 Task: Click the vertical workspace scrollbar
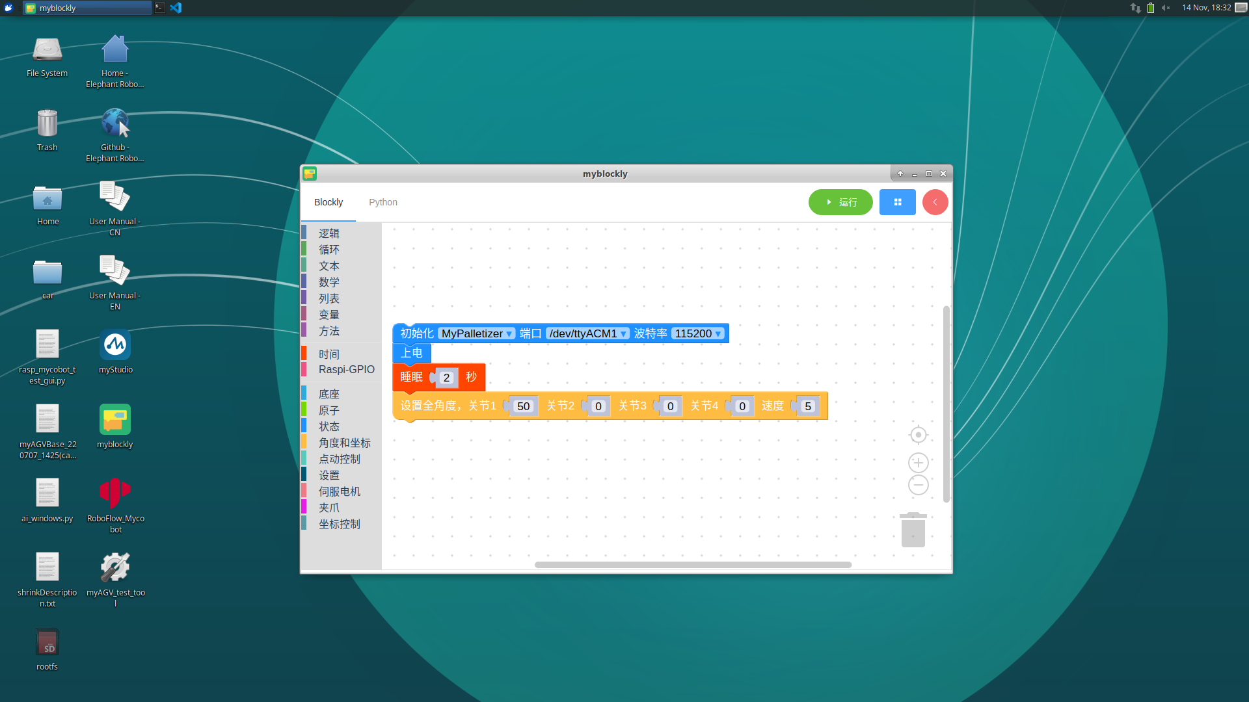tap(947, 404)
